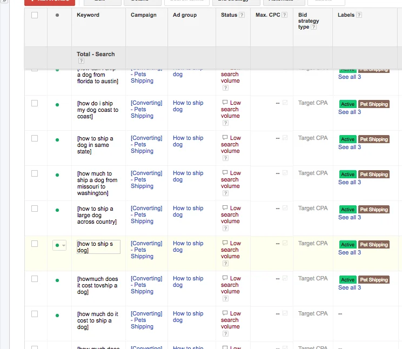Click keyword '[howmuch does it cost tovship a dog]'
The height and width of the screenshot is (349, 402).
pos(97,285)
